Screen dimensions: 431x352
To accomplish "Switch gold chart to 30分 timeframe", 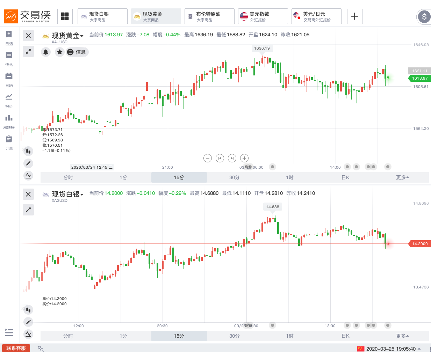I will click(x=234, y=177).
